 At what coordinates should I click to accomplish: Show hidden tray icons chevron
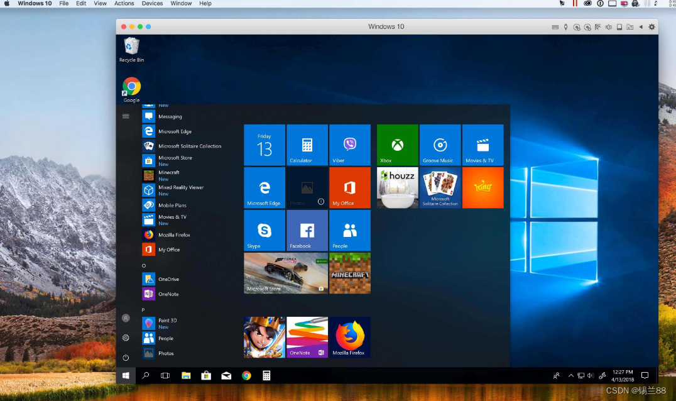pos(571,376)
